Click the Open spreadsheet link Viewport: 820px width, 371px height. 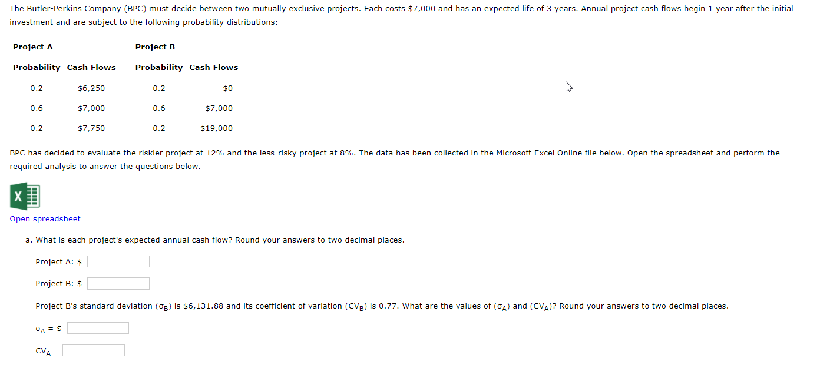(45, 218)
